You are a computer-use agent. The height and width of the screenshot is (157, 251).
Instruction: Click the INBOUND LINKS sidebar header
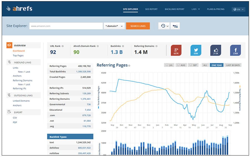coord(23,62)
